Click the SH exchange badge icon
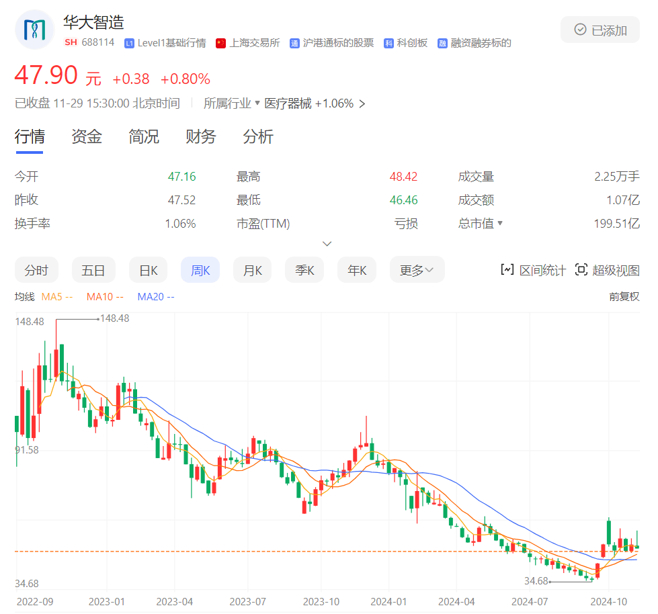The height and width of the screenshot is (614, 658). pyautogui.click(x=71, y=42)
